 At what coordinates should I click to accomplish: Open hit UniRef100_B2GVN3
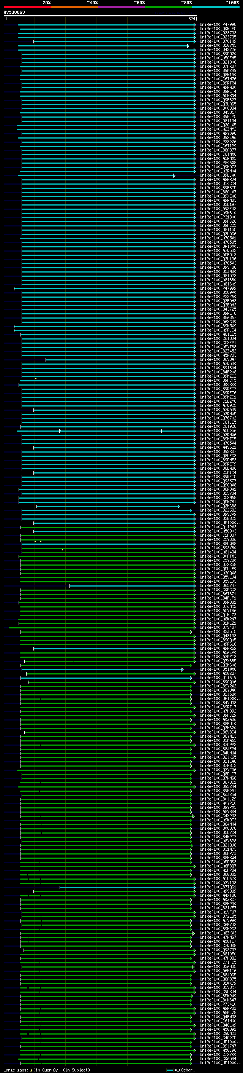pyautogui.click(x=218, y=45)
